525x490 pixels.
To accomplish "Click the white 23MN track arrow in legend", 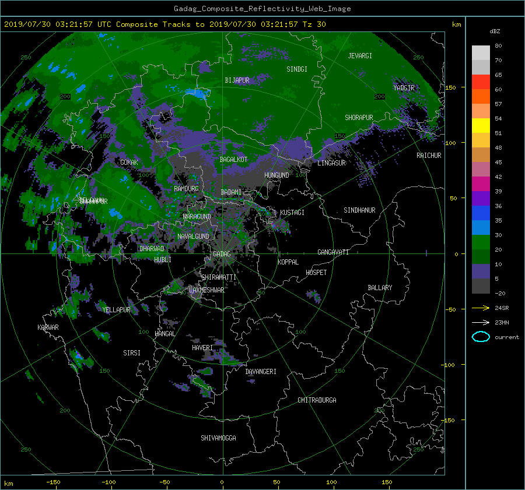I will point(481,322).
